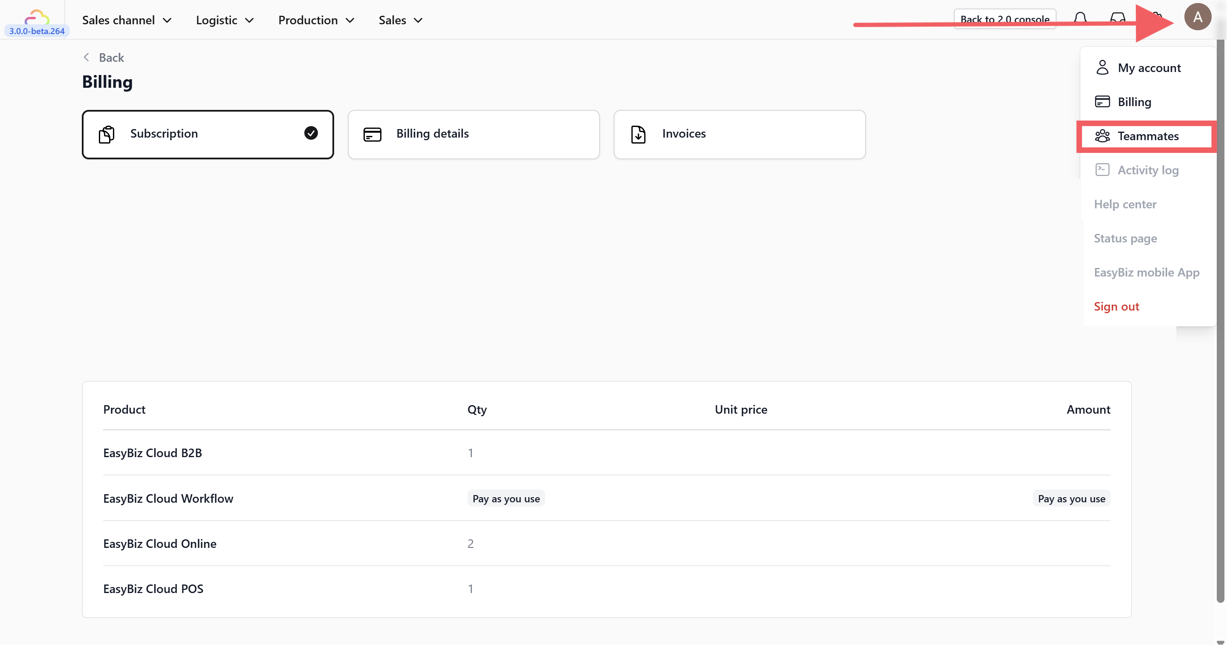Open Help center menu entry
Viewport: 1227px width, 645px height.
pos(1125,204)
